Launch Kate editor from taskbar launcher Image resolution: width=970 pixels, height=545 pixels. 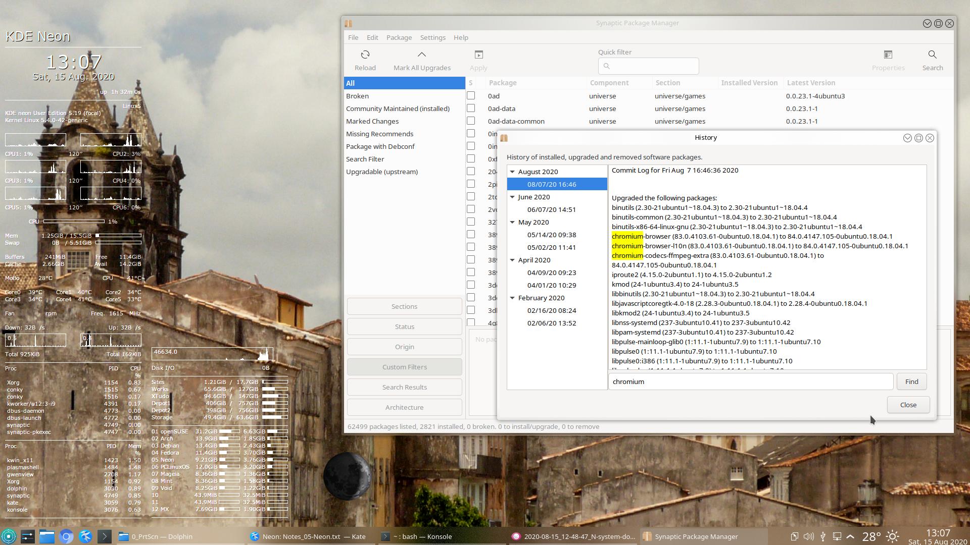(x=85, y=536)
